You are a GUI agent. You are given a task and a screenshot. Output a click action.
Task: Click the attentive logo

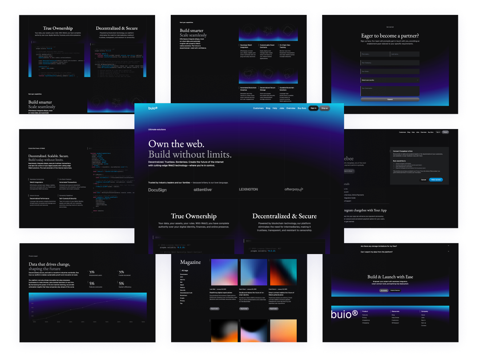click(203, 190)
